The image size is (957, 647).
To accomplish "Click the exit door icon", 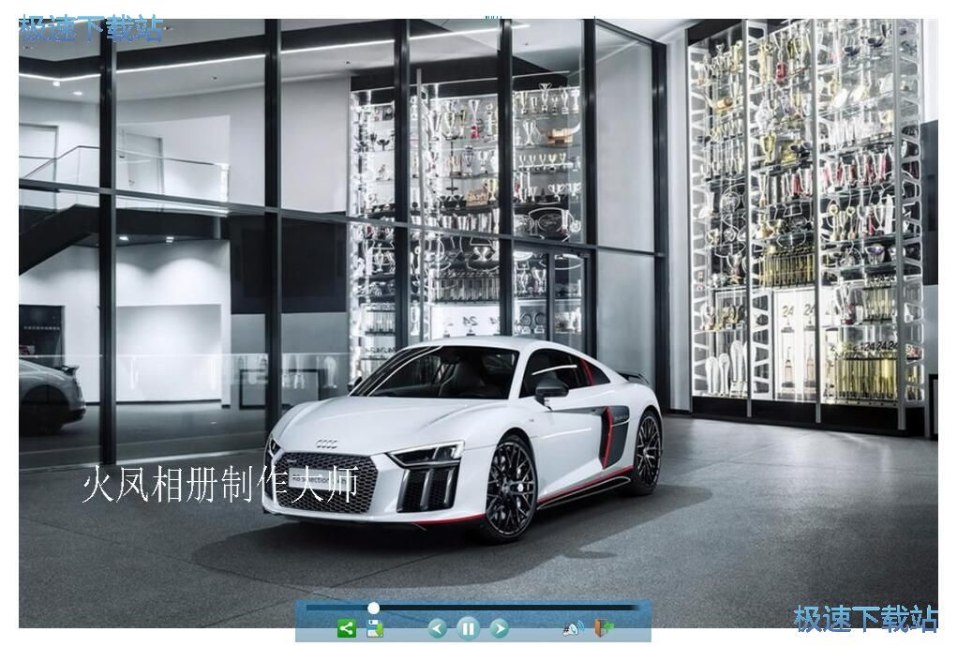I will (x=605, y=628).
